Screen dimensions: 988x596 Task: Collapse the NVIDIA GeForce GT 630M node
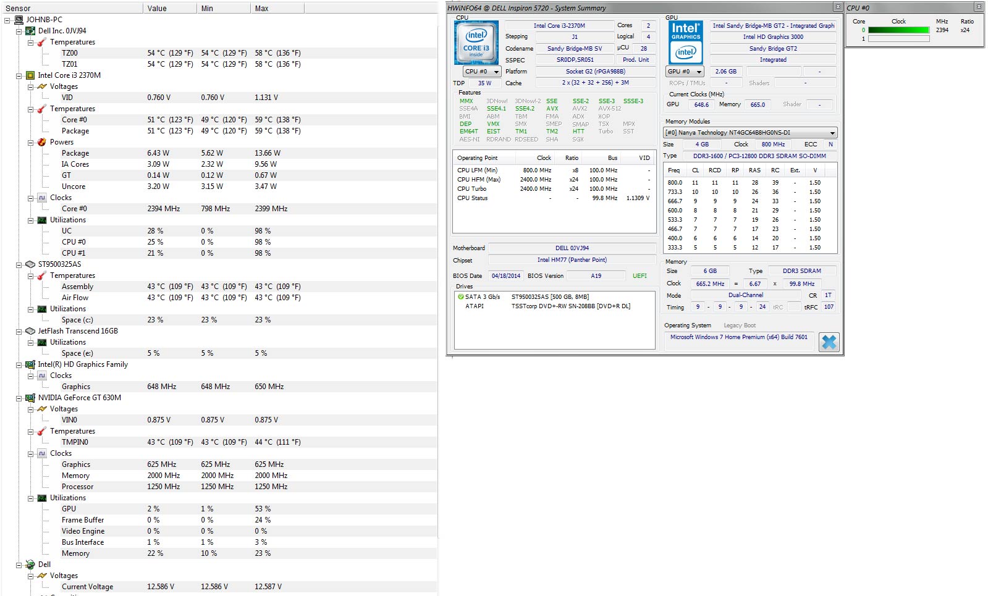pyautogui.click(x=19, y=398)
